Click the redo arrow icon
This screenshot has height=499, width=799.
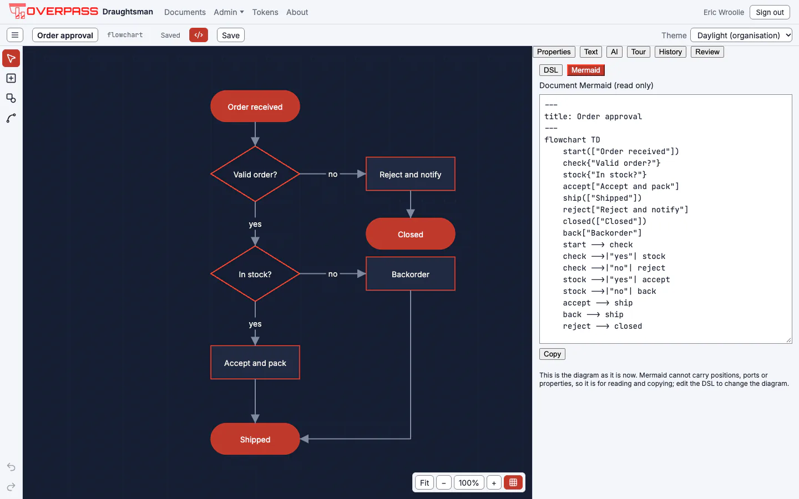pyautogui.click(x=11, y=487)
